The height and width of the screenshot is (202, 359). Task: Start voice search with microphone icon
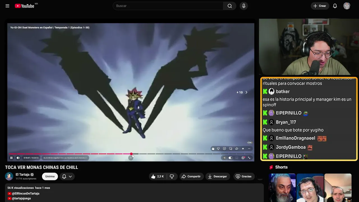click(243, 6)
